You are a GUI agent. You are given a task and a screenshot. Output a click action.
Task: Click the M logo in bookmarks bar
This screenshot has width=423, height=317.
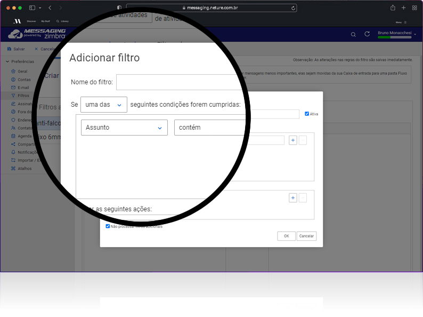pyautogui.click(x=17, y=21)
